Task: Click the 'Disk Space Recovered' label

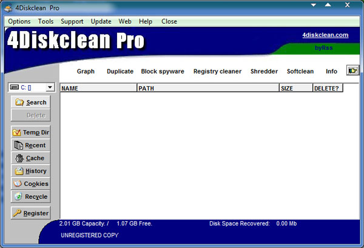Action: coord(240,224)
